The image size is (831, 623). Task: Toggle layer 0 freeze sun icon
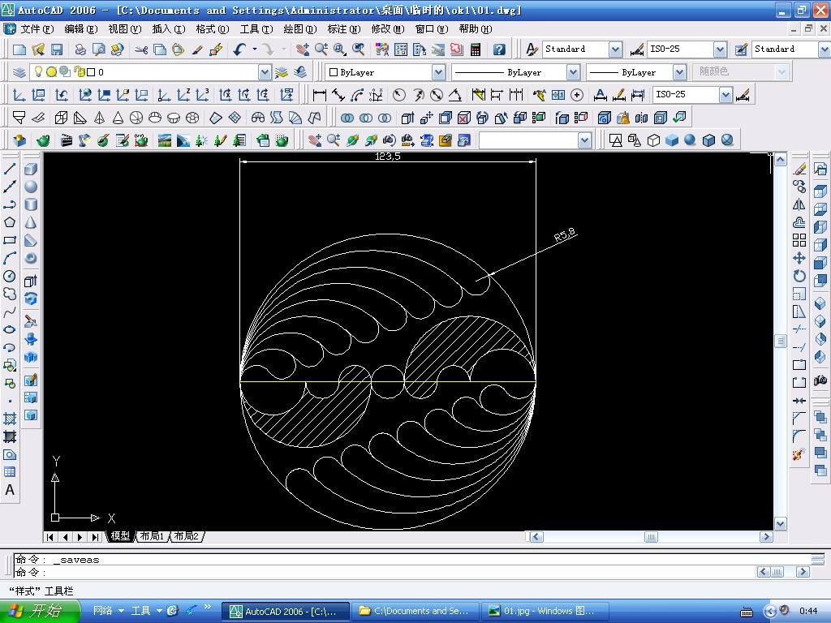pos(51,71)
